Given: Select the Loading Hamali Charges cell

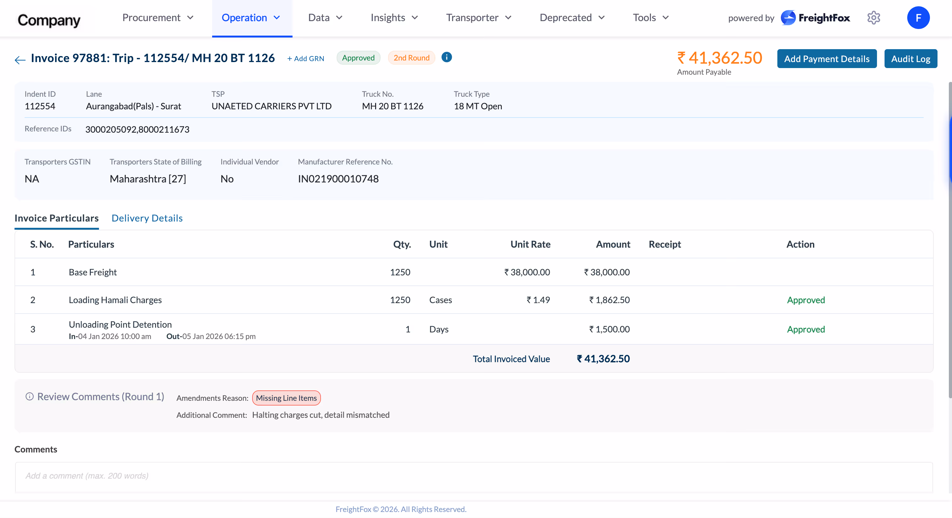Looking at the screenshot, I should pyautogui.click(x=115, y=300).
